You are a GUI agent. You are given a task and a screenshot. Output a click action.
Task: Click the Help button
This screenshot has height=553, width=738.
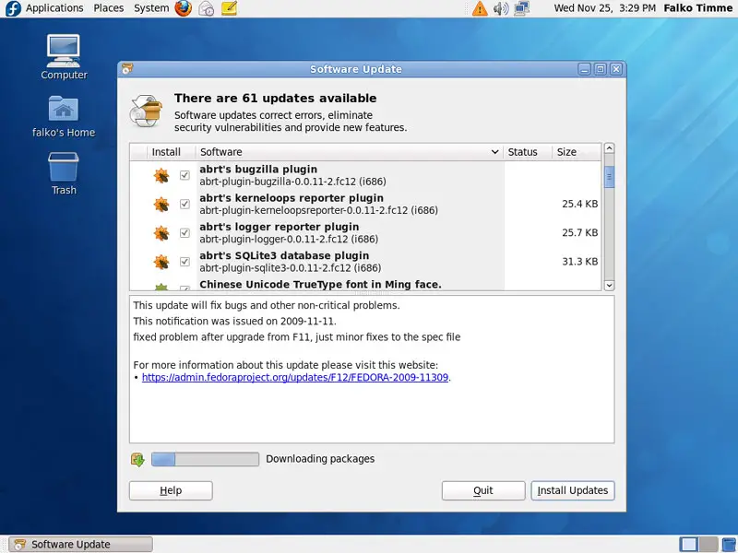click(171, 490)
